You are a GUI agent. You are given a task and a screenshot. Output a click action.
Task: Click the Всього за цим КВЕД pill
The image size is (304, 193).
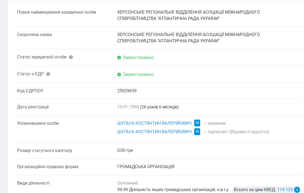[255, 190]
